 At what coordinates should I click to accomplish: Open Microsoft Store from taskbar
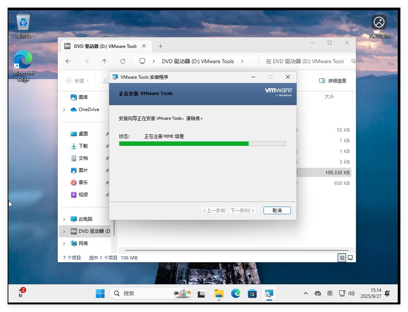tap(252, 293)
